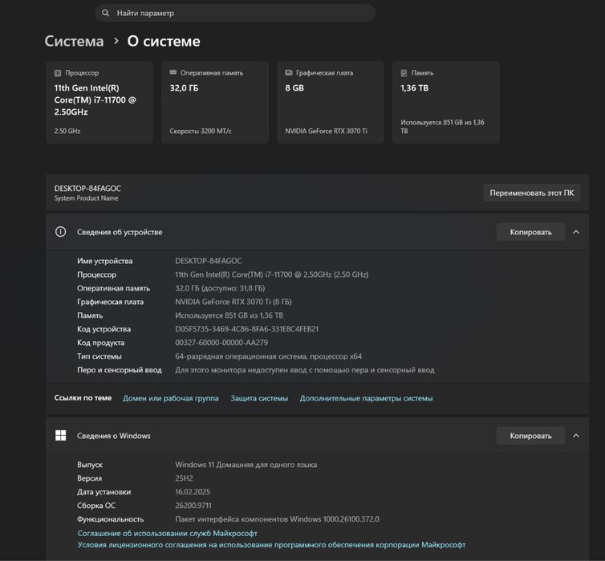
Task: Click header PC name 'DESKTOP-84FAGOC' above 'System Product Name'
Action: click(x=87, y=189)
